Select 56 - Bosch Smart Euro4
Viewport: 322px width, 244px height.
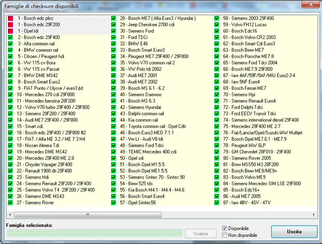[x=142, y=196]
